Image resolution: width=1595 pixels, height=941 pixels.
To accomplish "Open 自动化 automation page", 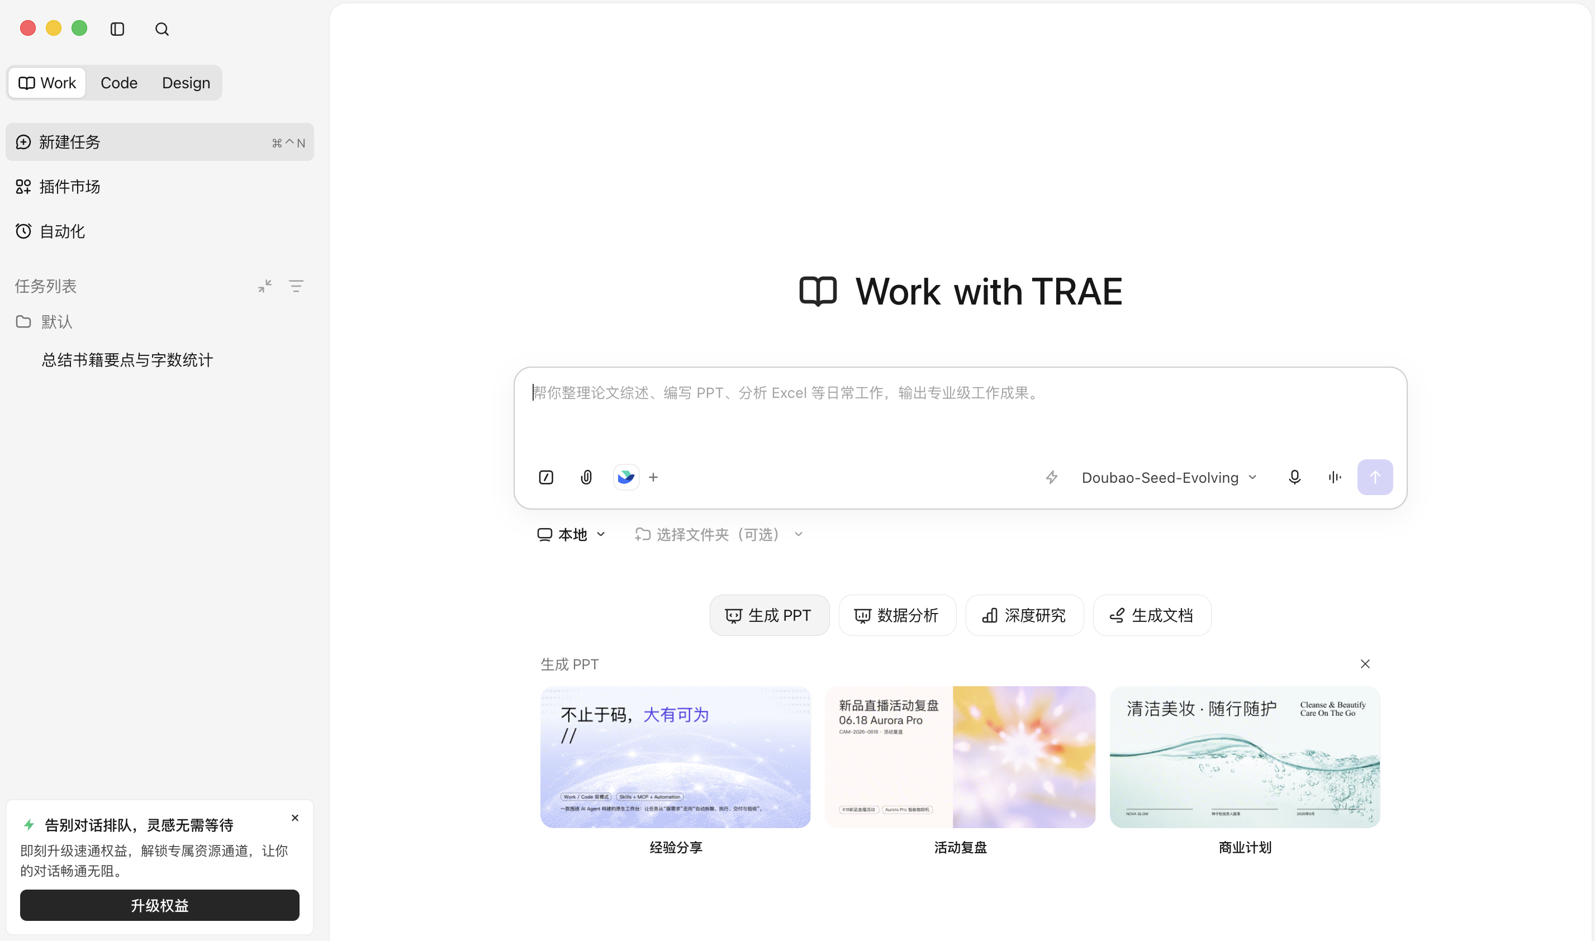I will pos(160,231).
